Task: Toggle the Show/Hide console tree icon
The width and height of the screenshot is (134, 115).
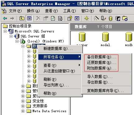Action: 29,18
